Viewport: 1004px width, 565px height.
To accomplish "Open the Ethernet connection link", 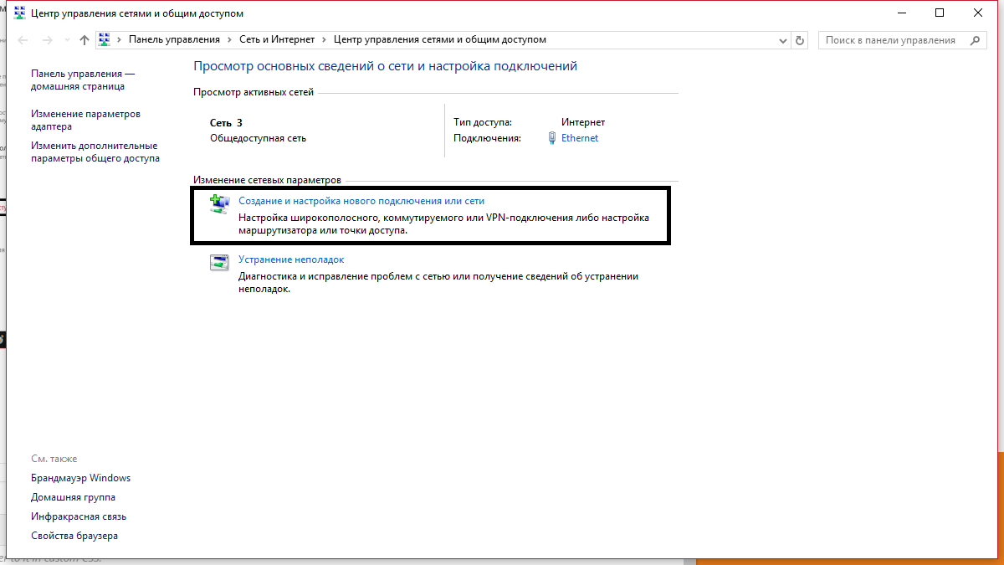I will tap(580, 138).
